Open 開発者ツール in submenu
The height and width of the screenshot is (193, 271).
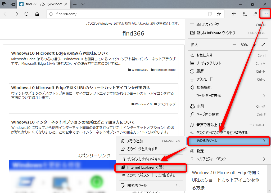click(151, 186)
